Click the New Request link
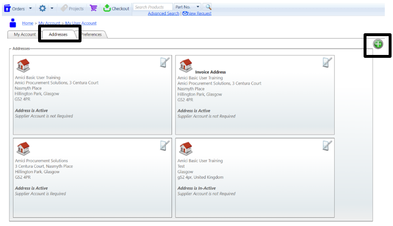This screenshot has width=393, height=226. tap(197, 13)
